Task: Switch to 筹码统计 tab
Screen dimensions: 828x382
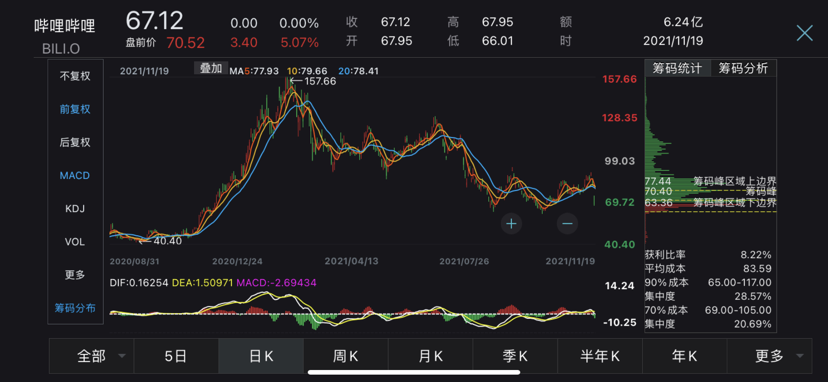Action: coord(677,68)
